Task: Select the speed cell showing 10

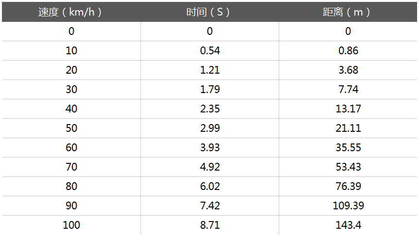Action: tap(71, 51)
